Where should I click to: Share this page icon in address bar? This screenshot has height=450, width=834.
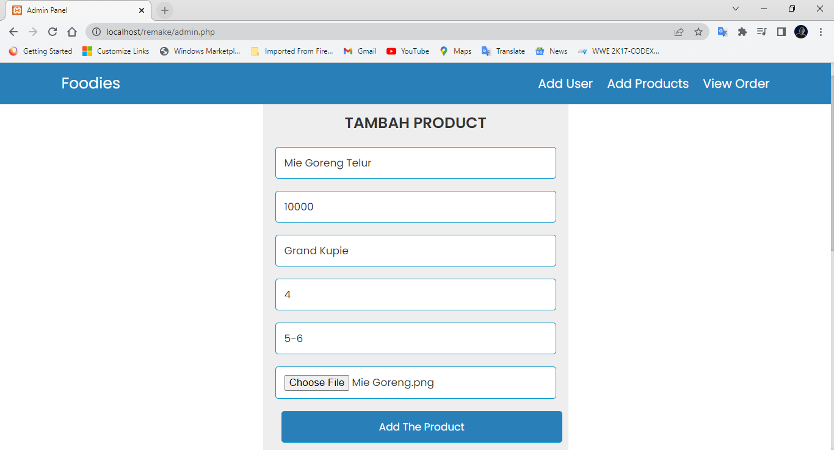(x=679, y=32)
